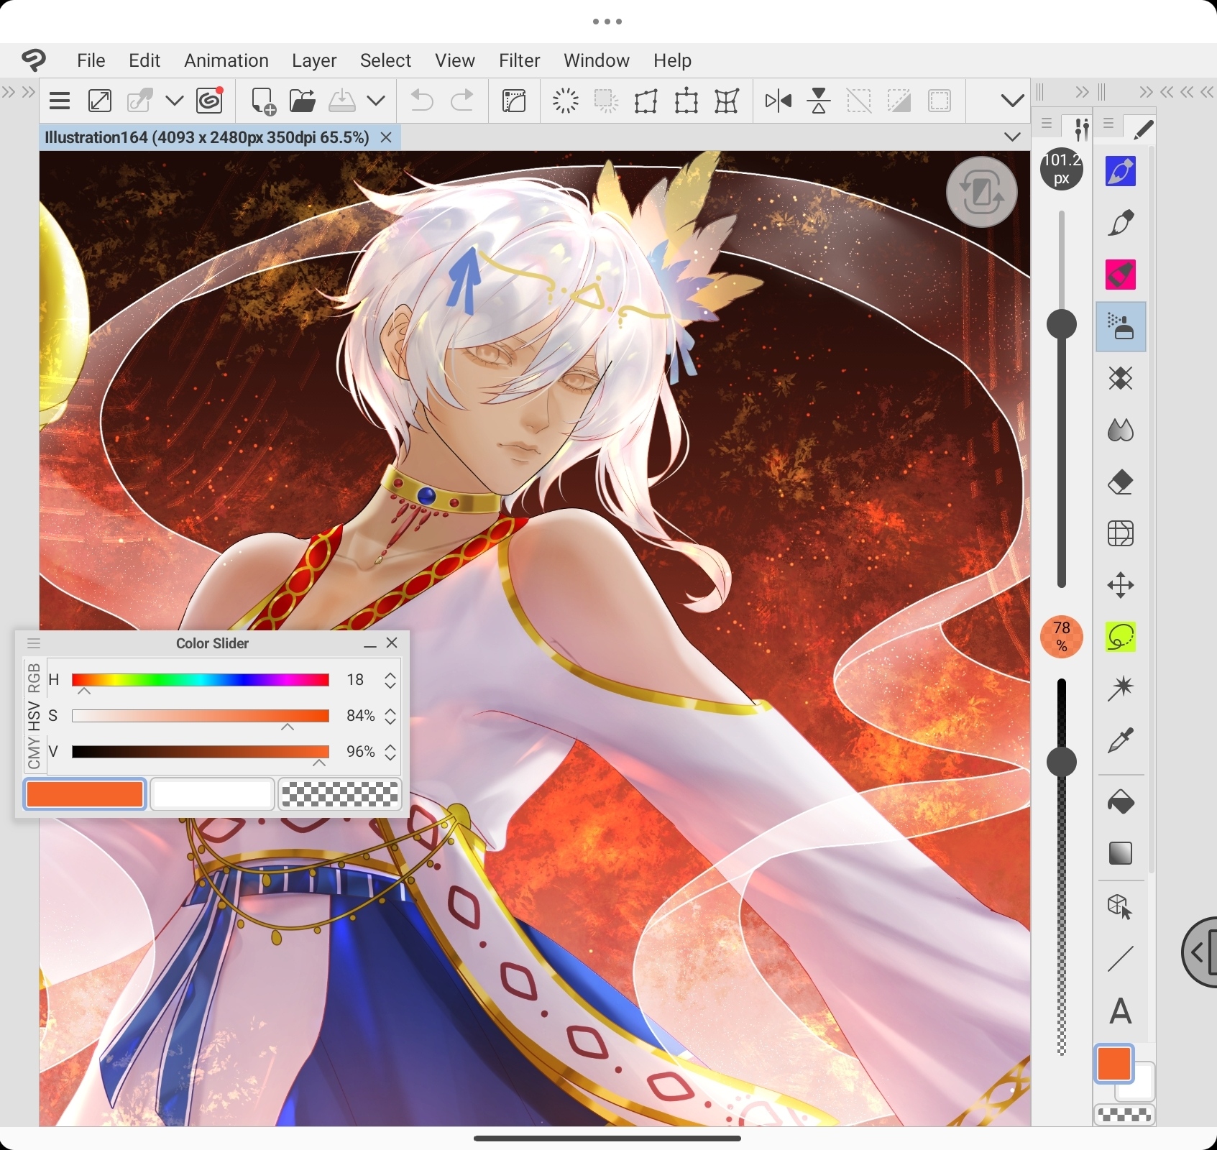Open the canvas tab list dropdown
Image resolution: width=1217 pixels, height=1150 pixels.
click(1012, 137)
